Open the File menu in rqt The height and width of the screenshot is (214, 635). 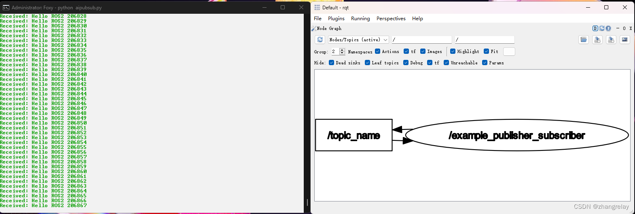(318, 19)
